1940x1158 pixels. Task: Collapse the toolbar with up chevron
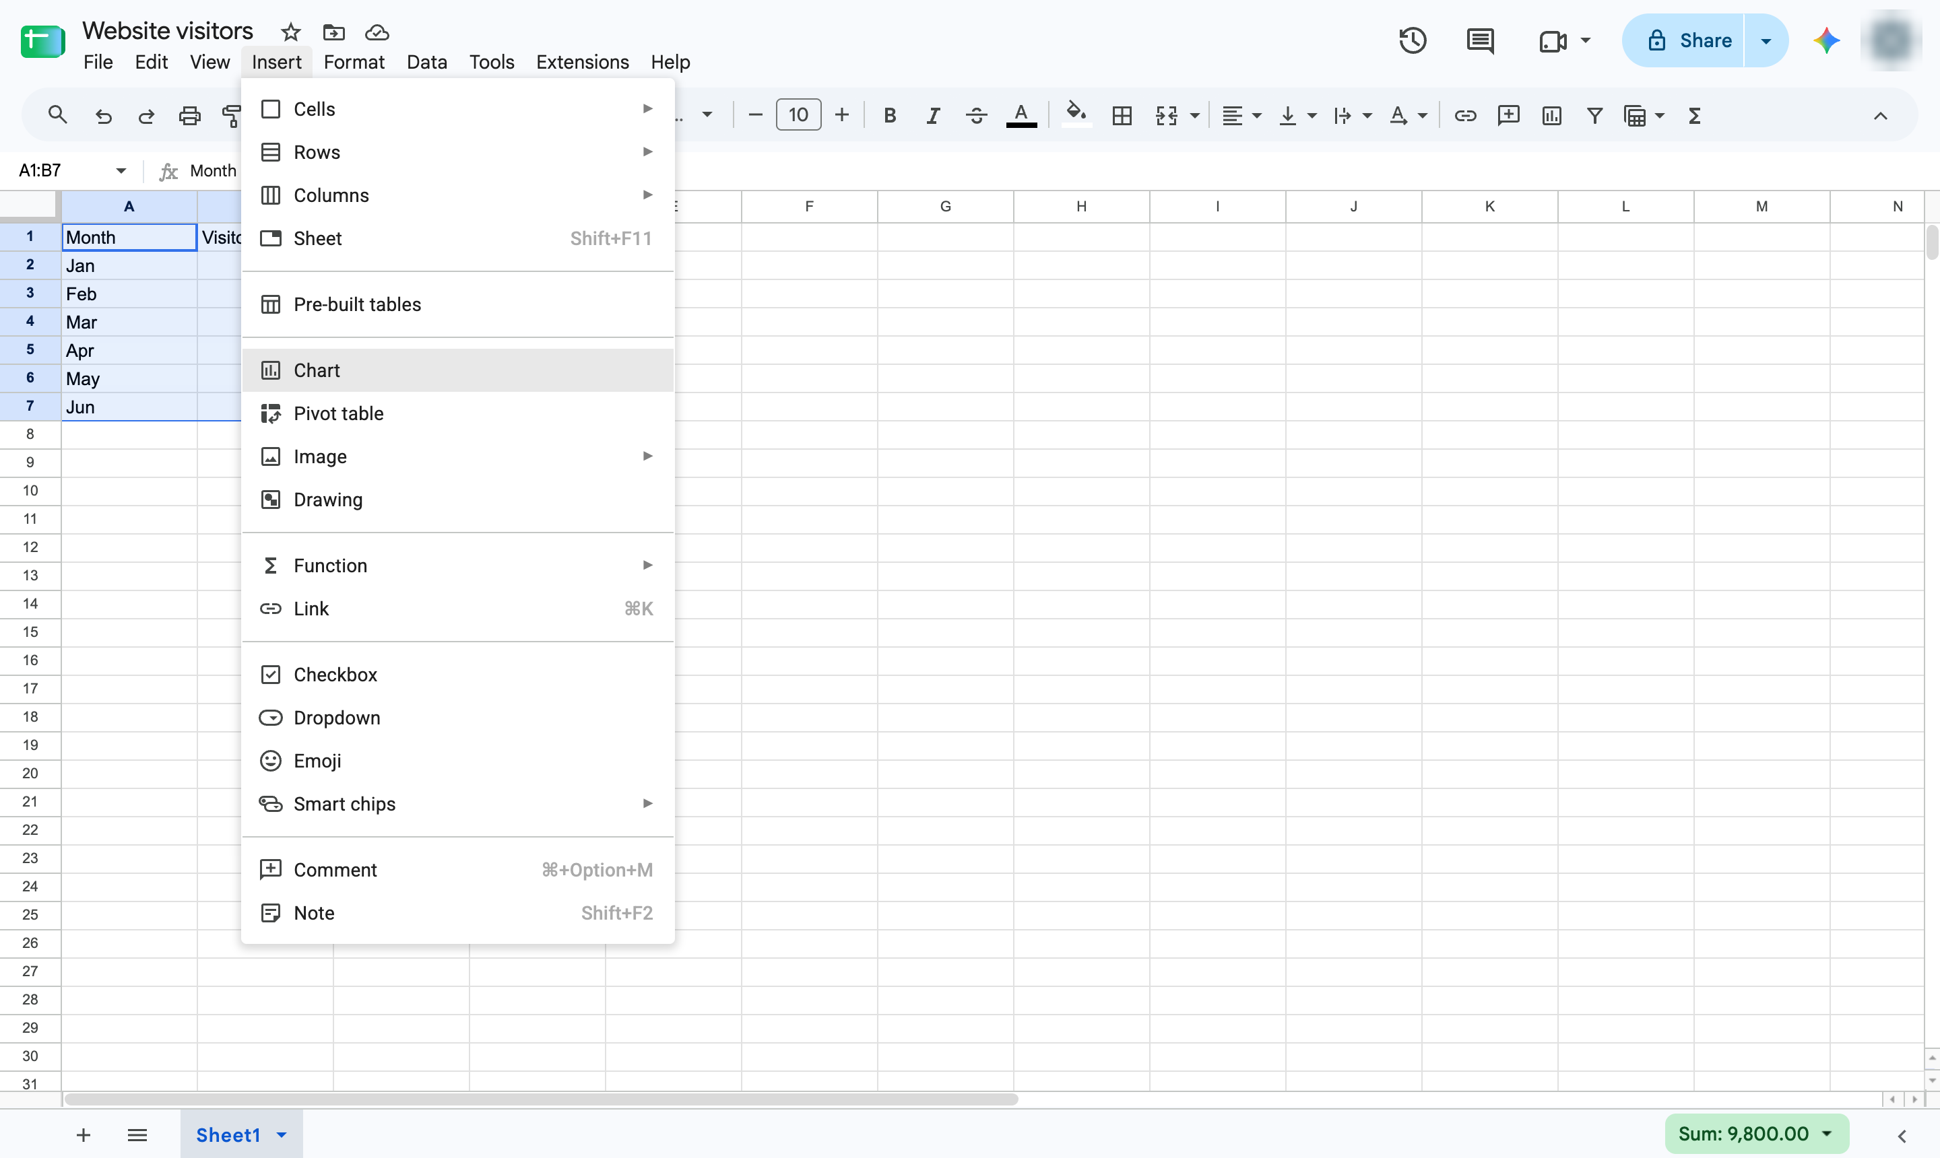(x=1880, y=116)
